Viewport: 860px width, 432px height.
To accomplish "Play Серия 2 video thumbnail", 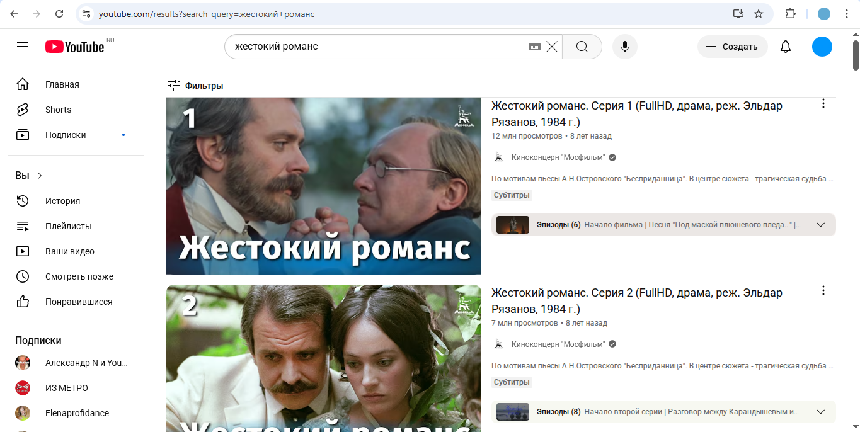I will pos(324,358).
